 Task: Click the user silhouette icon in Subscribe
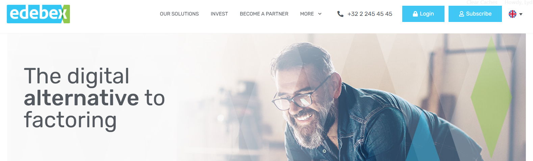coord(461,14)
